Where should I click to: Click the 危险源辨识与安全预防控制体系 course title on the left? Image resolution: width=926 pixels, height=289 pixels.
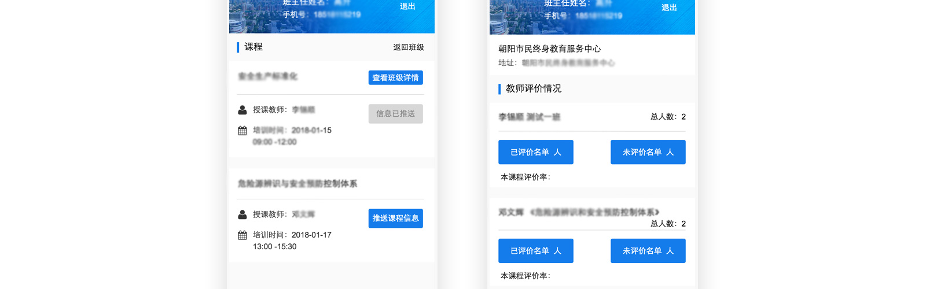tap(297, 184)
